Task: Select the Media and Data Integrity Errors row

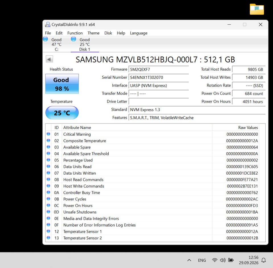Action: tap(152, 219)
